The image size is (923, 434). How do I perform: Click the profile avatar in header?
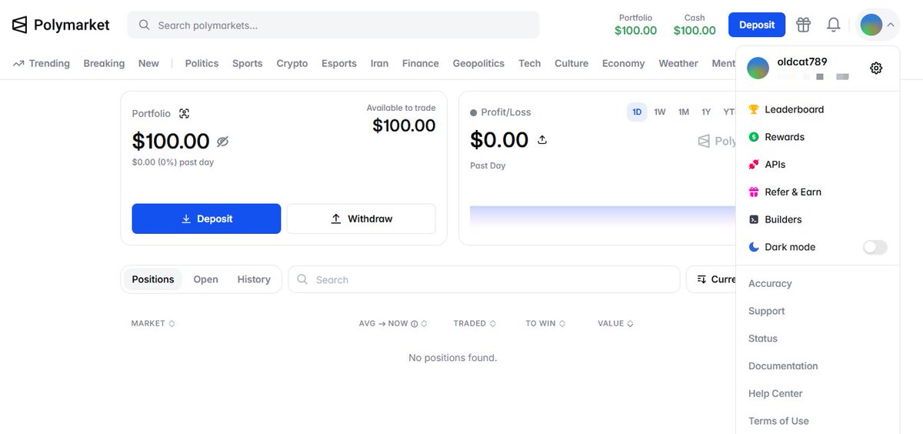point(871,25)
